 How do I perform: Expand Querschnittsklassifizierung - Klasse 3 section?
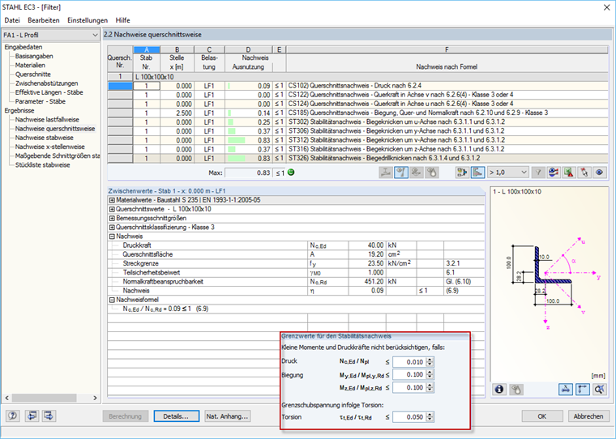[112, 228]
